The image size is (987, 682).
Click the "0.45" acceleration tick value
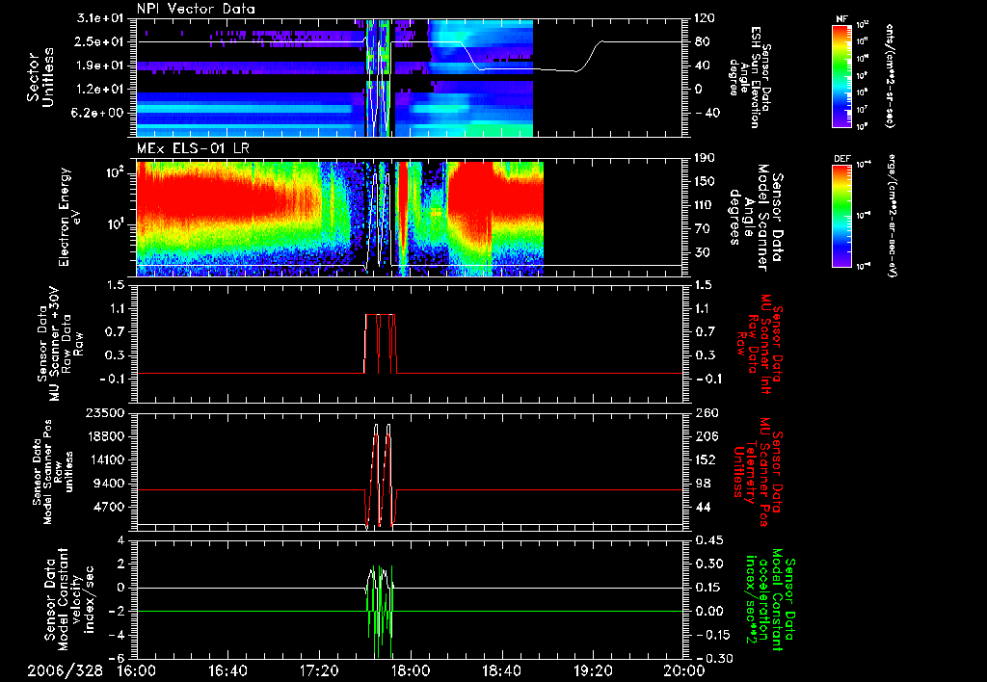tap(709, 539)
